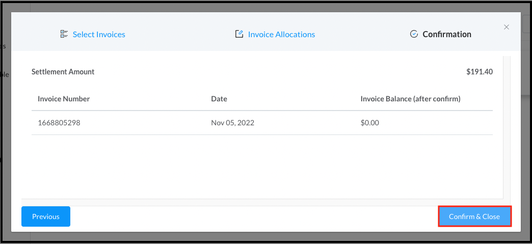532x244 pixels.
Task: Select the Confirmation step label
Action: (x=447, y=35)
